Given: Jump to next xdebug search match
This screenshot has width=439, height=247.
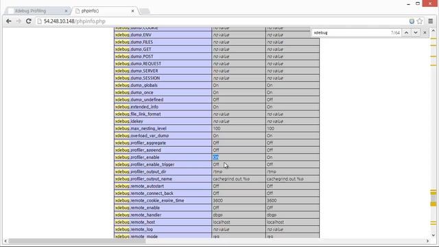Looking at the screenshot, I should 416,33.
